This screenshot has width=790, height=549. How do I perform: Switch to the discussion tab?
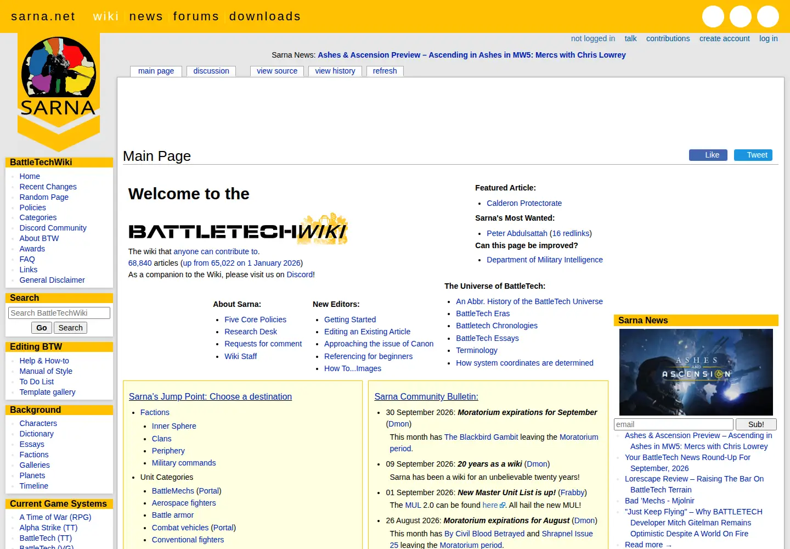click(211, 71)
